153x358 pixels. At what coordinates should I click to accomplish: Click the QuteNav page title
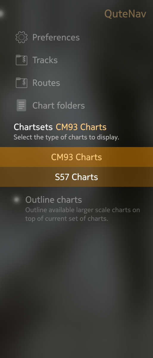pyautogui.click(x=125, y=14)
